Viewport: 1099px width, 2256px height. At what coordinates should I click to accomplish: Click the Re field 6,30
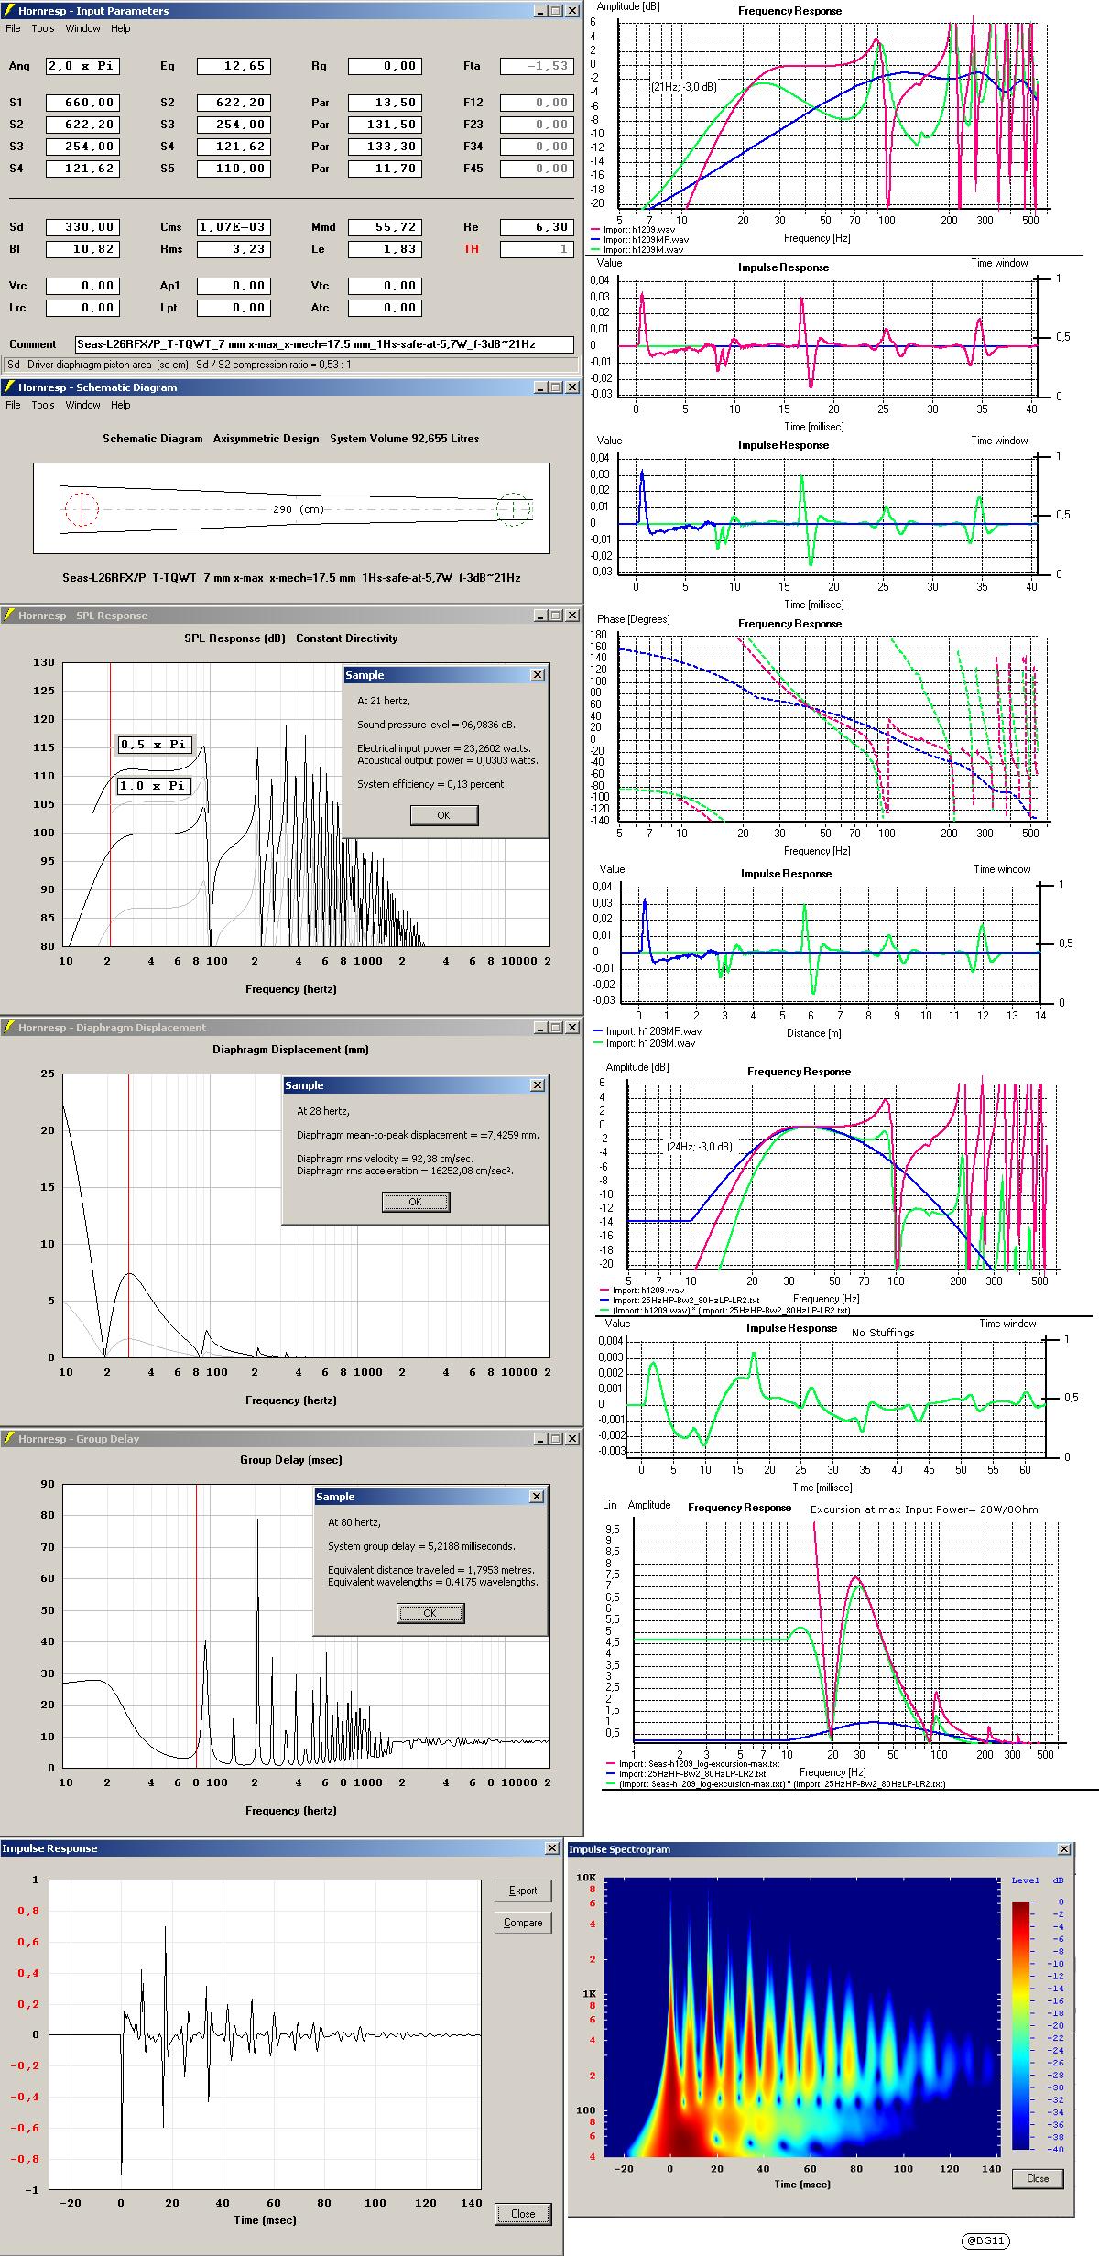pos(537,227)
